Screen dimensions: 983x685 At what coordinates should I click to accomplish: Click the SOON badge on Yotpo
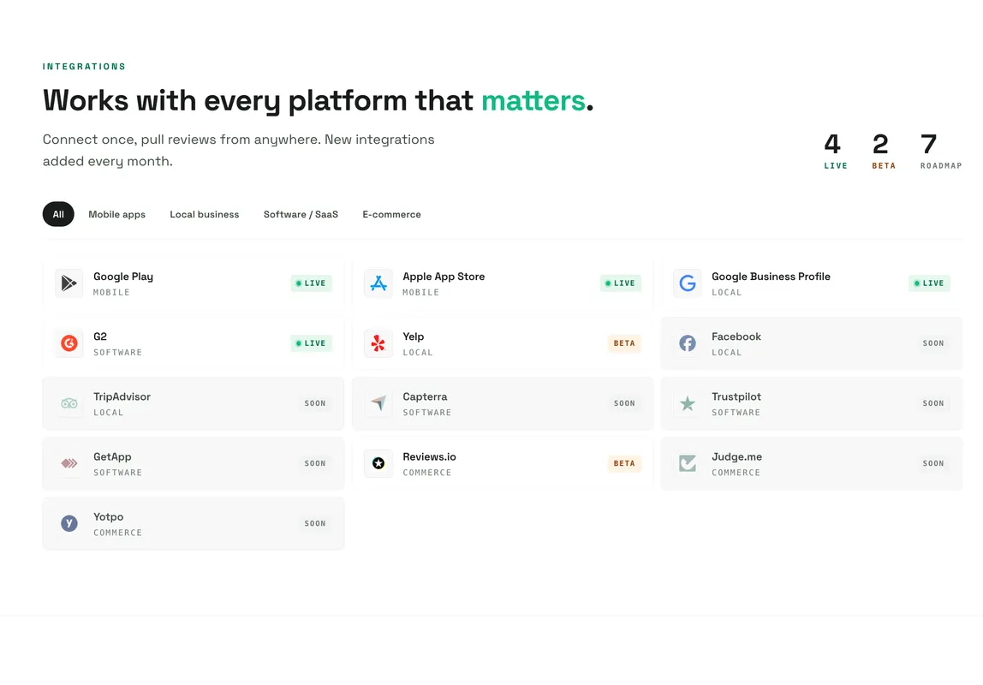(x=315, y=523)
